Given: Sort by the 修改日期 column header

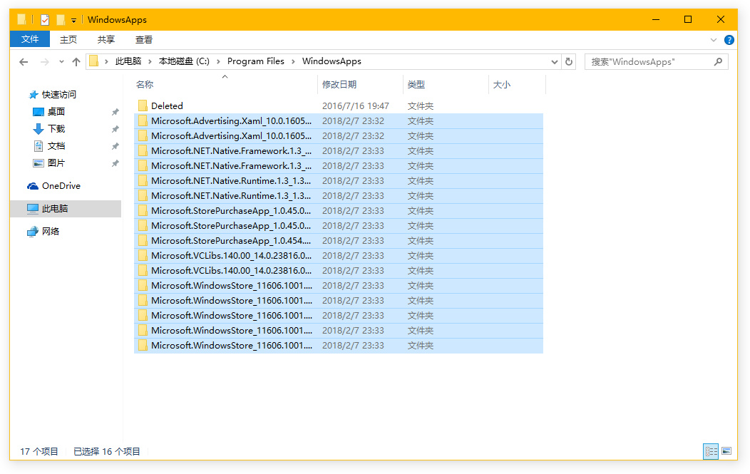Looking at the screenshot, I should pyautogui.click(x=339, y=85).
